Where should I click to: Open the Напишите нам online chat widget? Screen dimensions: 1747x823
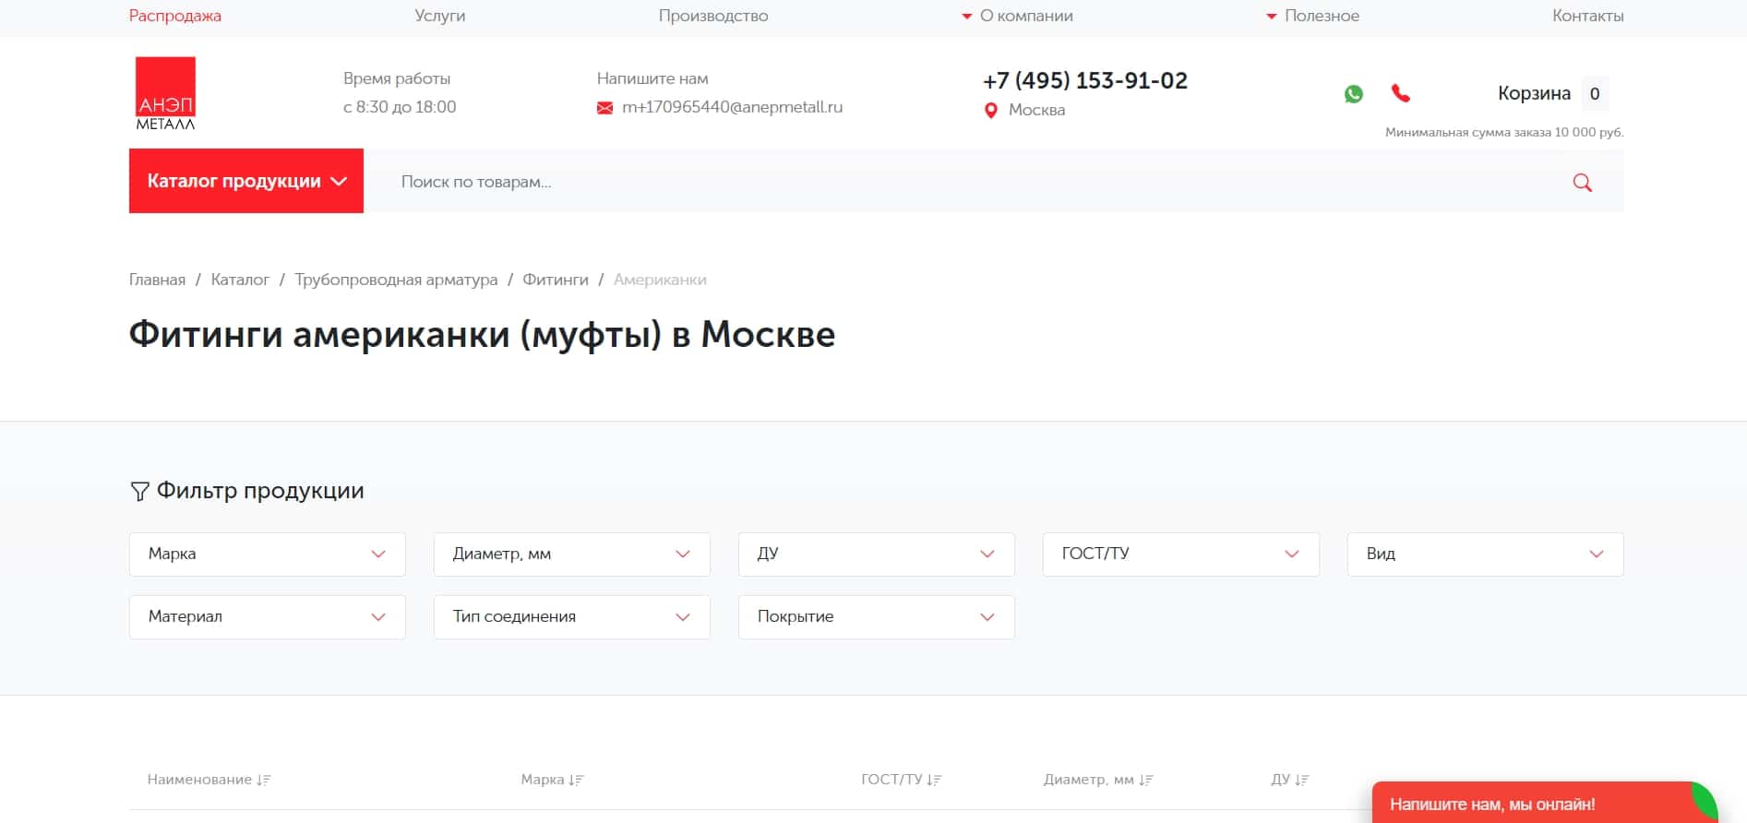point(1543,803)
